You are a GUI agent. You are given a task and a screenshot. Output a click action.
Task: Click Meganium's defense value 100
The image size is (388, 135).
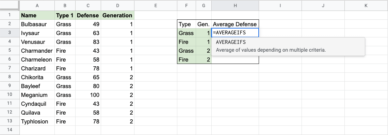pos(88,95)
